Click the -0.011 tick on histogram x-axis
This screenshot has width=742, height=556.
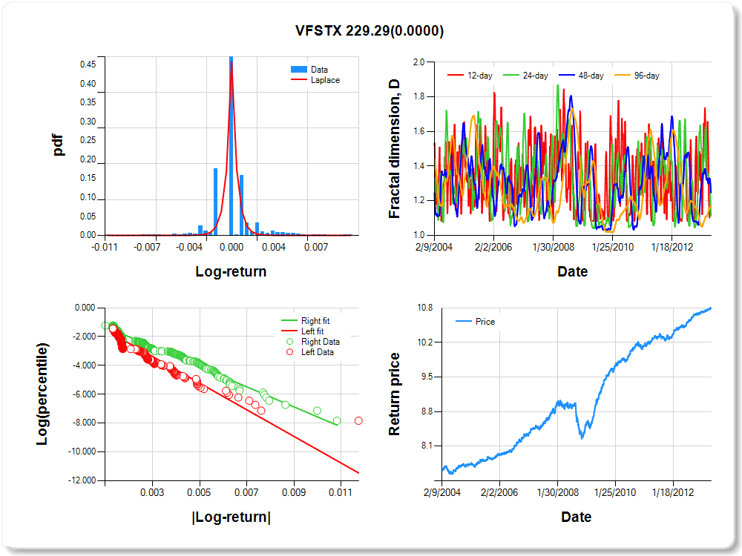pyautogui.click(x=105, y=248)
